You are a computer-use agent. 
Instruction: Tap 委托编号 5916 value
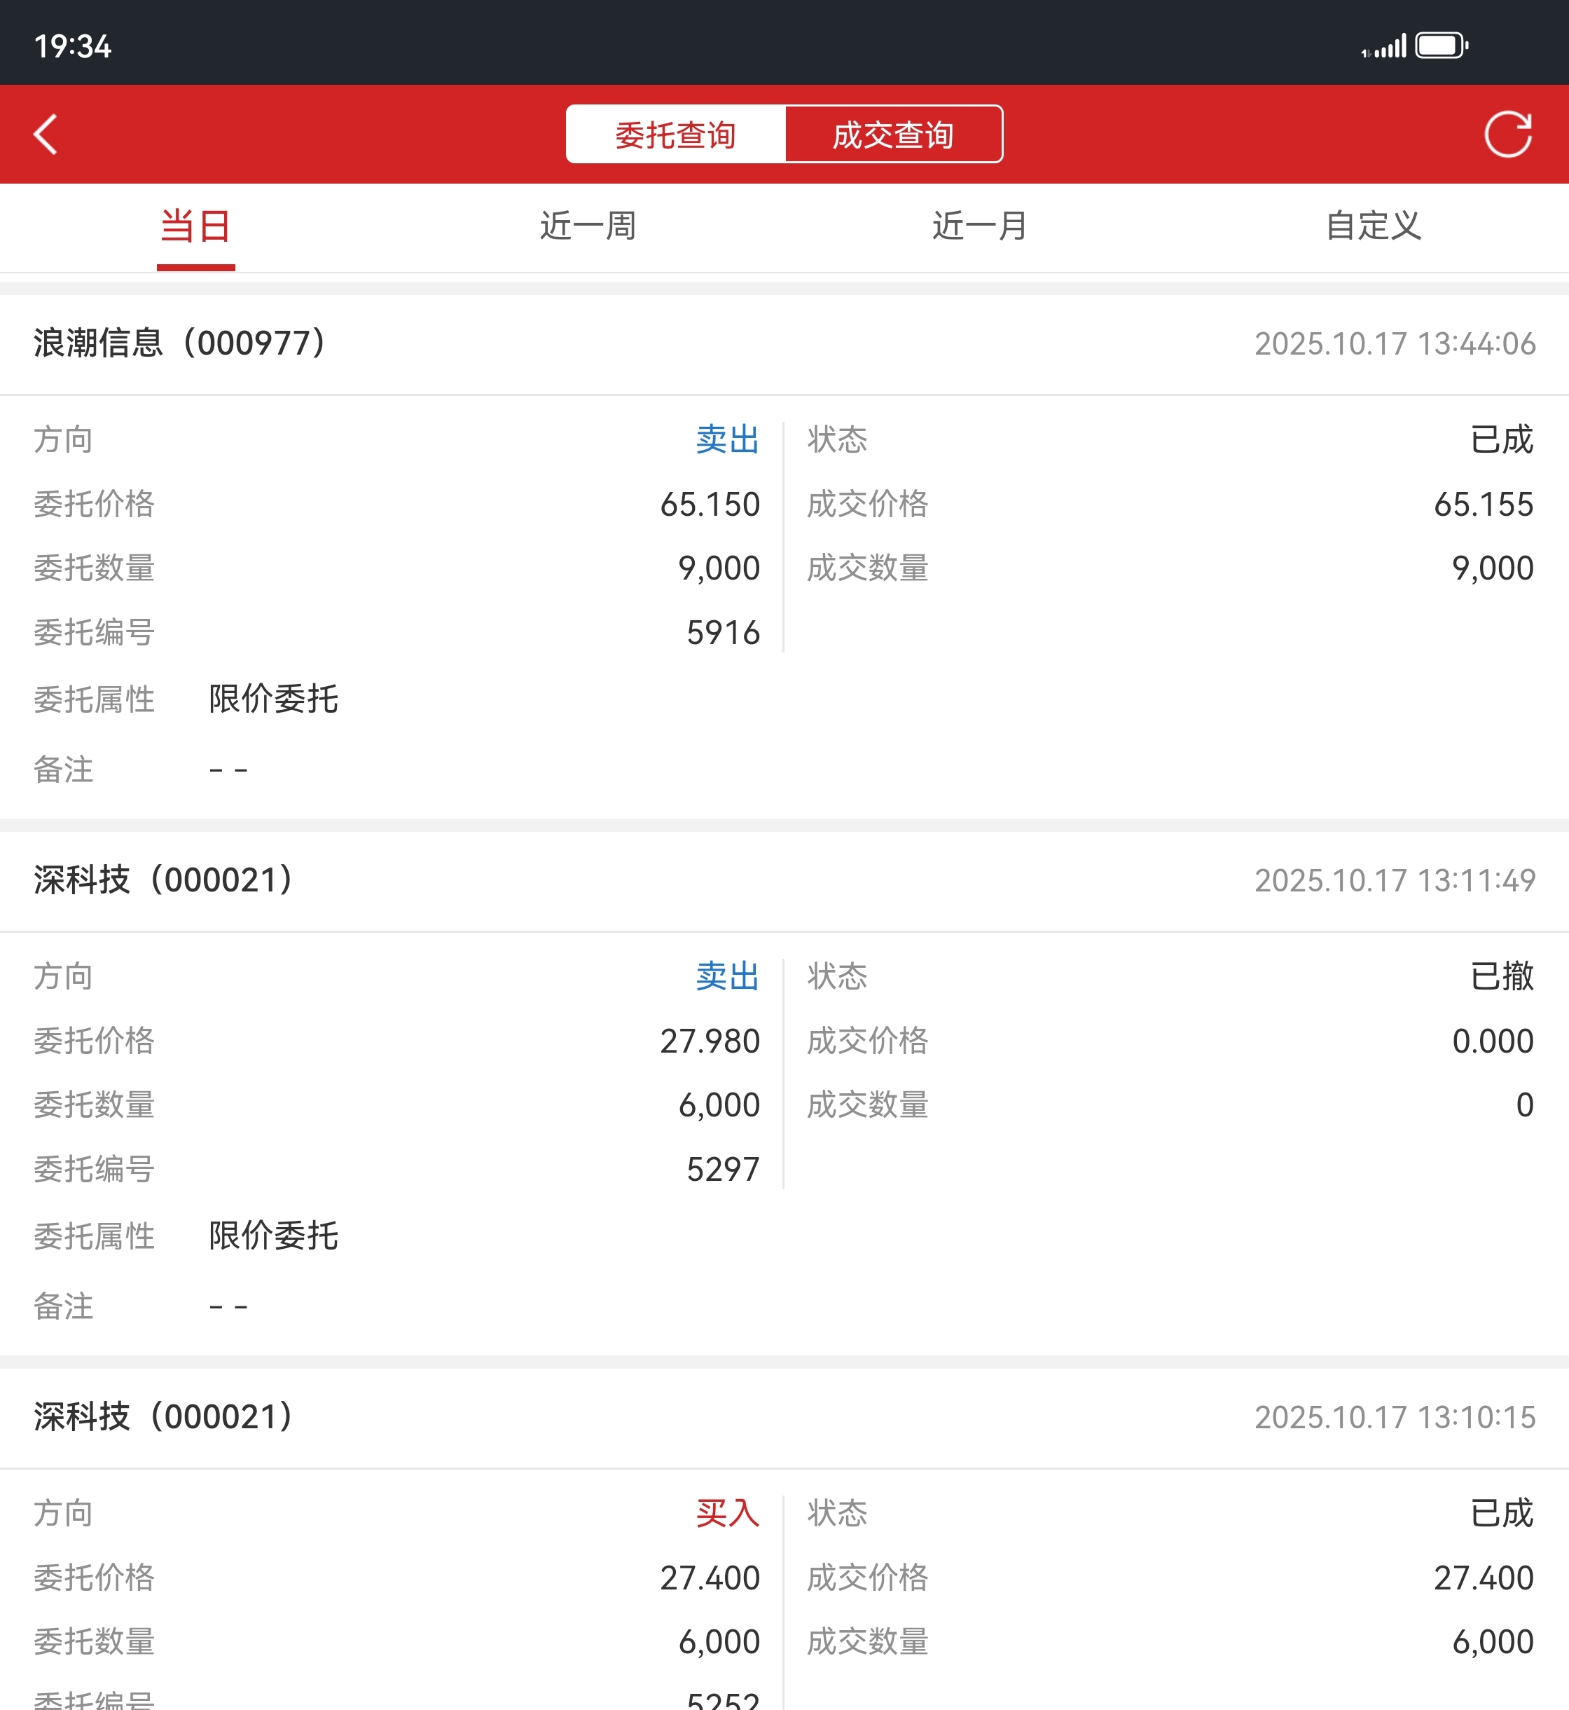(x=723, y=633)
